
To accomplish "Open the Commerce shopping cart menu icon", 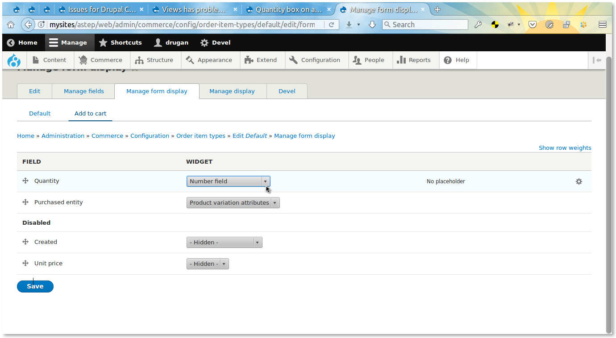I will coord(83,60).
